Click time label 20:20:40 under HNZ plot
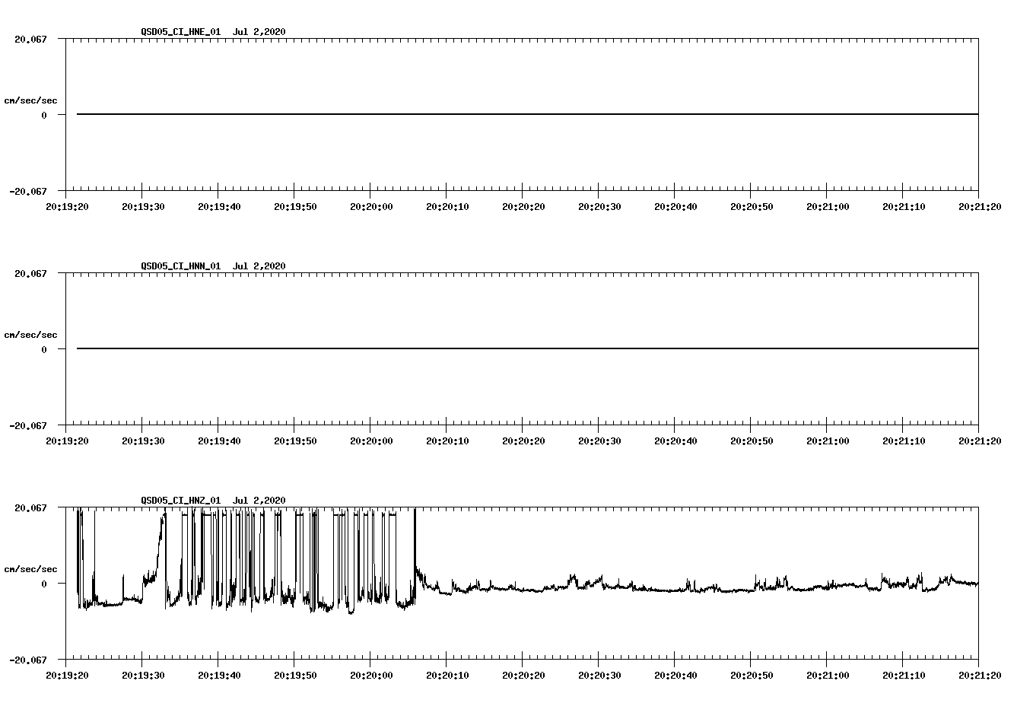 click(x=675, y=676)
